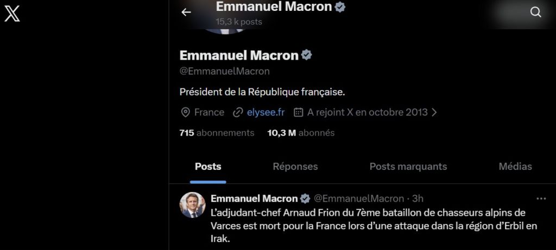Viewport: 556px width, 250px height.
Task: Click the post's profile picture thumbnail
Action: pos(192,205)
